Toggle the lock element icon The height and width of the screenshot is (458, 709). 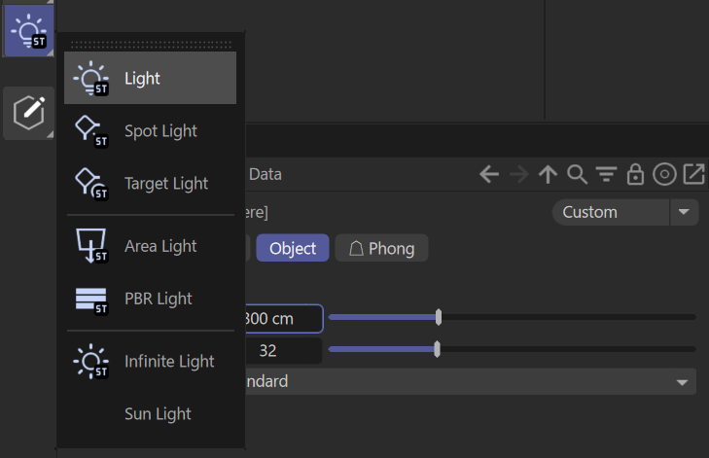(x=635, y=175)
